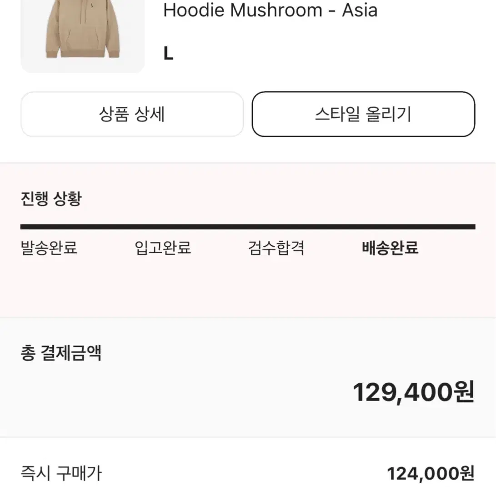Select the bold 배송완료 step
Viewport: 496px width, 496px height.
point(390,248)
